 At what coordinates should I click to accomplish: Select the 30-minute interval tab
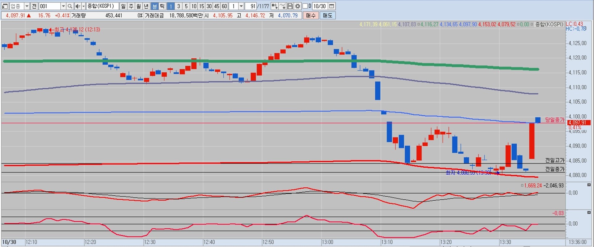click(209, 6)
